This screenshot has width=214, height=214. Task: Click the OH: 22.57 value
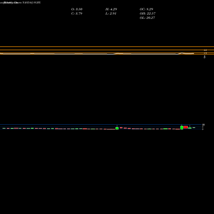click(x=148, y=13)
